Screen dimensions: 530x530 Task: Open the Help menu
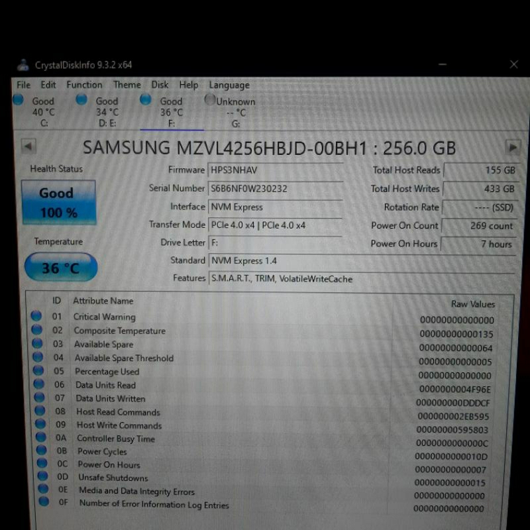pos(189,85)
